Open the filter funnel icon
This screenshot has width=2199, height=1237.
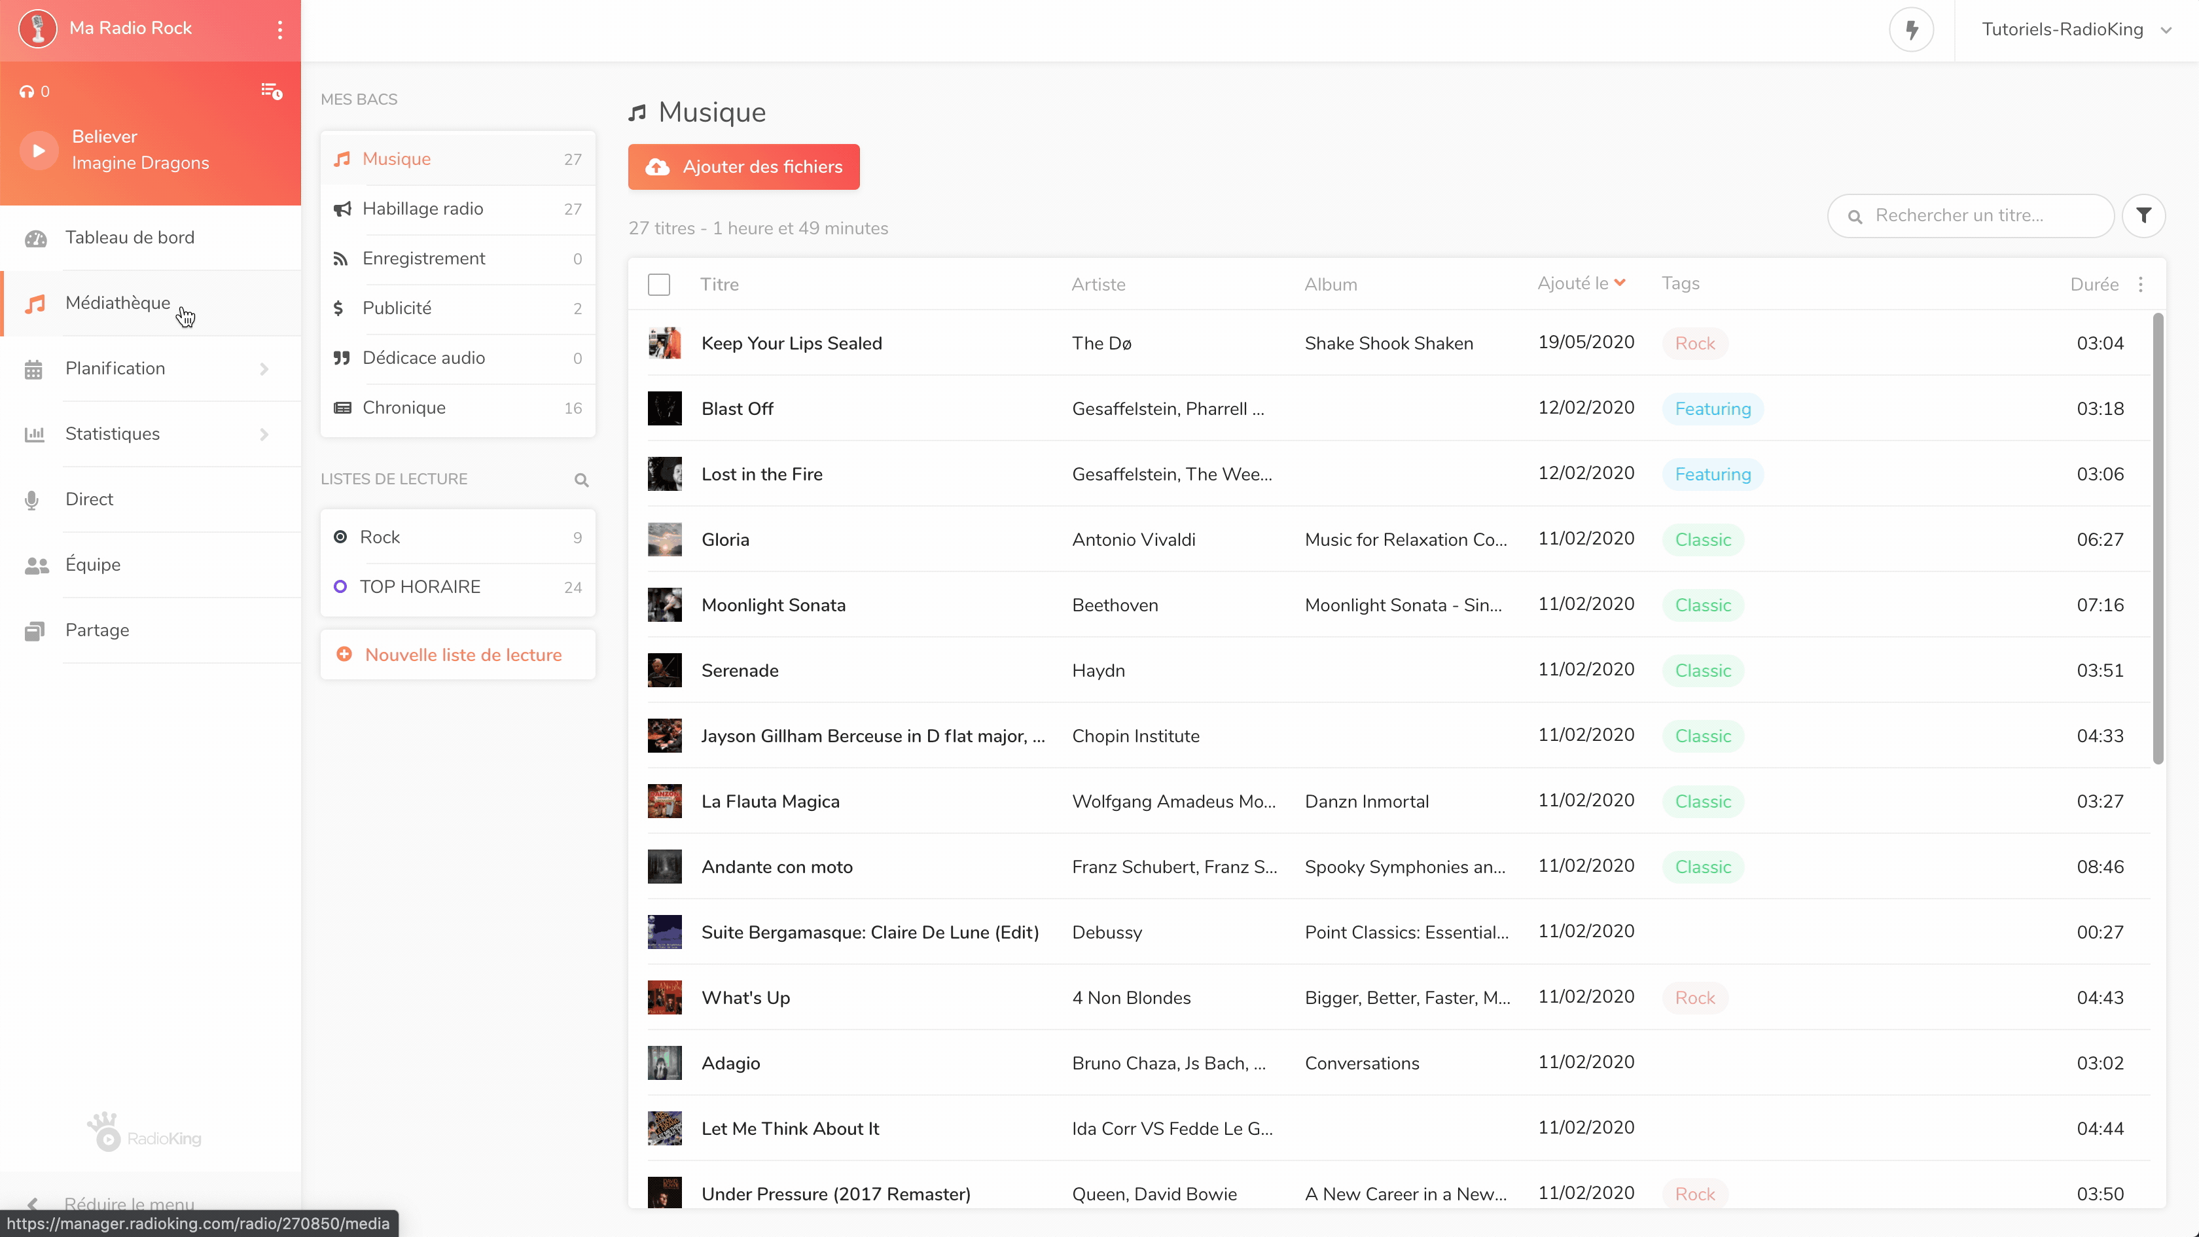pyautogui.click(x=2143, y=216)
